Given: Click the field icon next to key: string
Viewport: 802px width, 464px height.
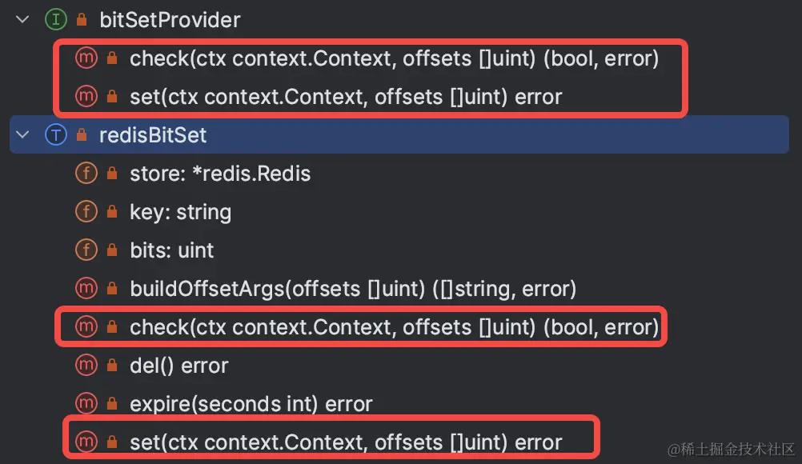Looking at the screenshot, I should click(x=86, y=211).
